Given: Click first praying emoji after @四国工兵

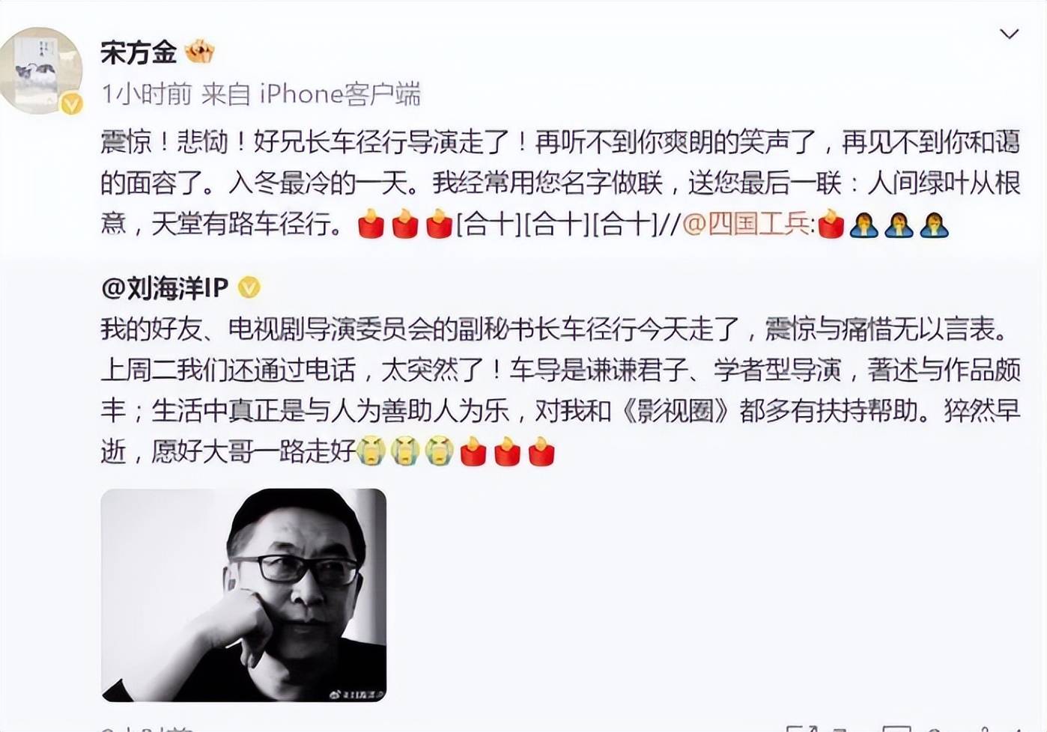Looking at the screenshot, I should tap(864, 224).
